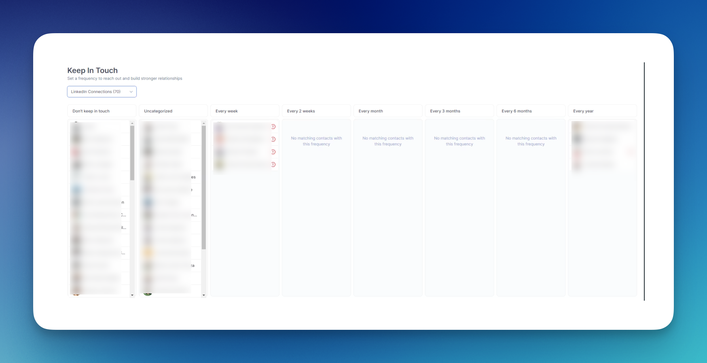The height and width of the screenshot is (363, 707).
Task: Click the Uncategorized column scrollbar thumb
Action: 204,187
